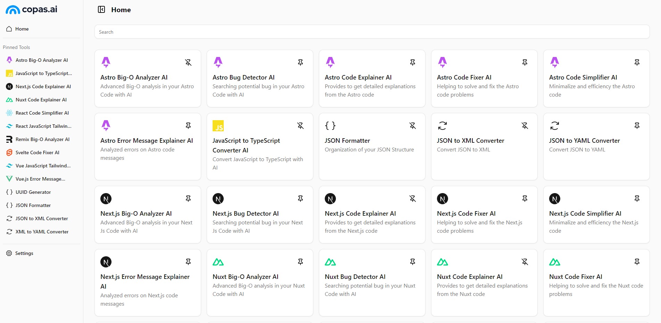Pin the Astro Code Simplifier AI card
This screenshot has width=661, height=323.
[637, 63]
